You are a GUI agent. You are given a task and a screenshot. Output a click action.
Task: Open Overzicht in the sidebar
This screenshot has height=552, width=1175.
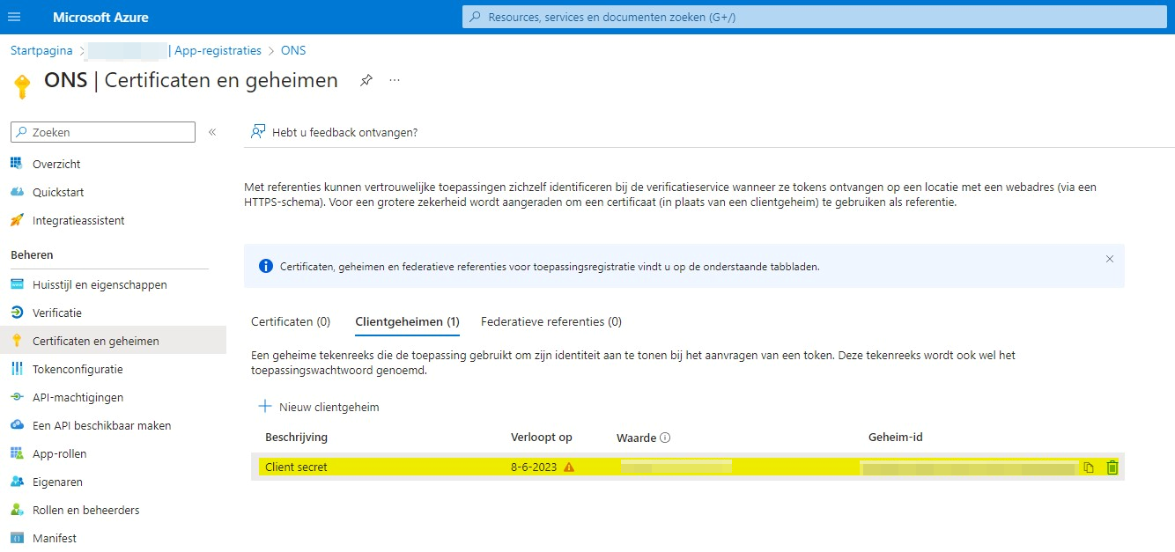(56, 164)
